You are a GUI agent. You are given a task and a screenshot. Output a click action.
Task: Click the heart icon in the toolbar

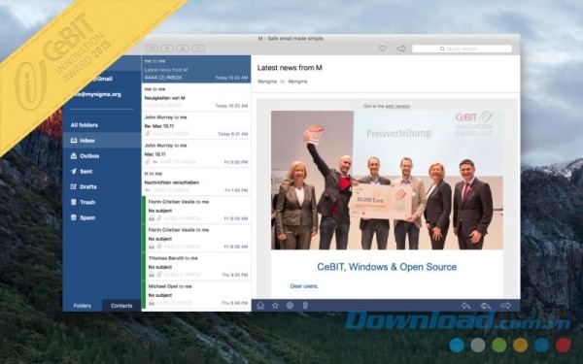pyautogui.click(x=382, y=49)
